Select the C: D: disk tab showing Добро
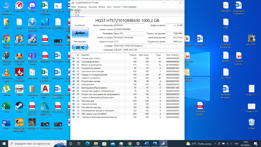This screenshot has width=261, height=147. 78,13
